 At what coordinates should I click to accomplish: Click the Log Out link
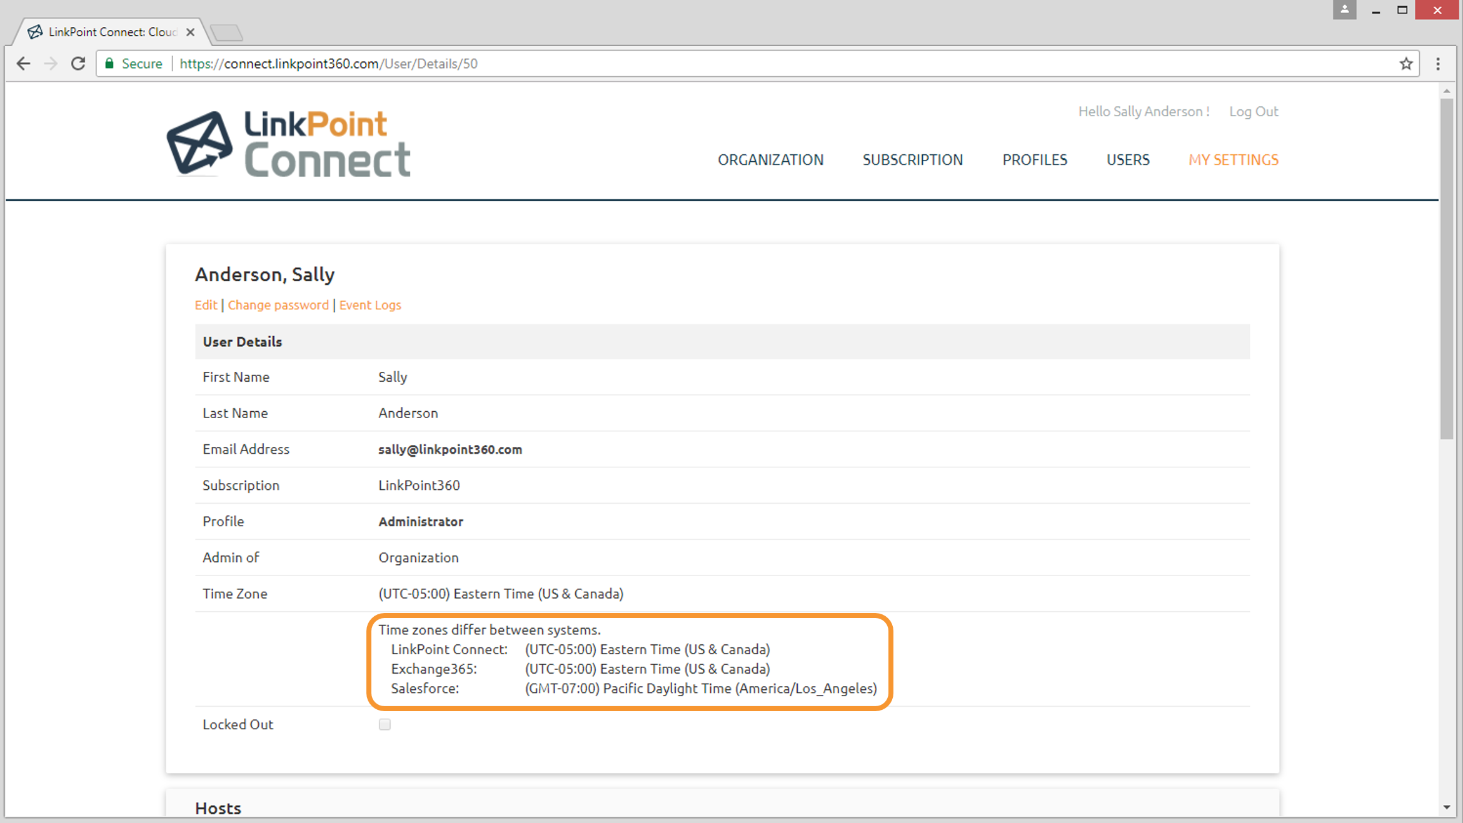(1254, 111)
